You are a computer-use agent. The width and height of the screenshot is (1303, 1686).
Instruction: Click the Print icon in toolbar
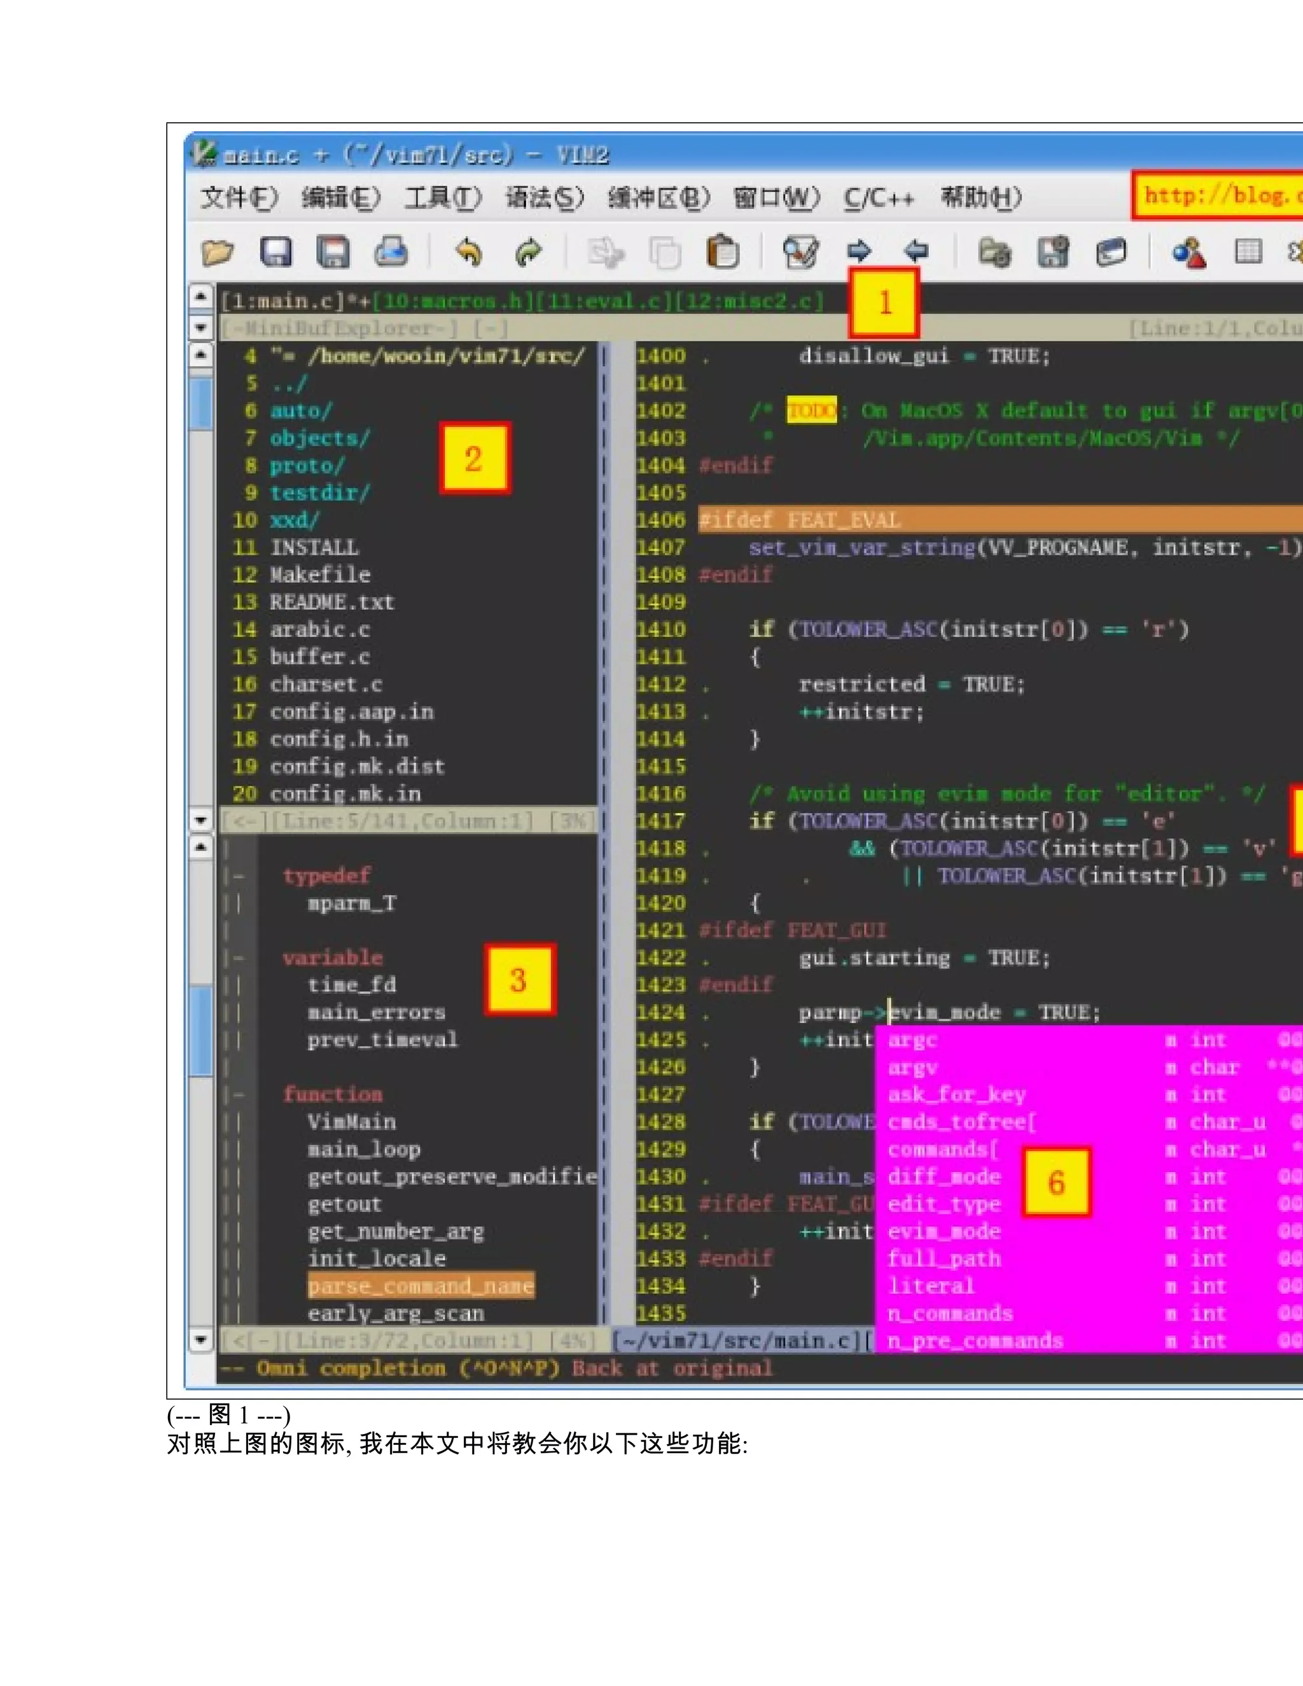[391, 252]
